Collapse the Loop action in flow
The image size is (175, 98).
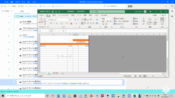pos(15,16)
